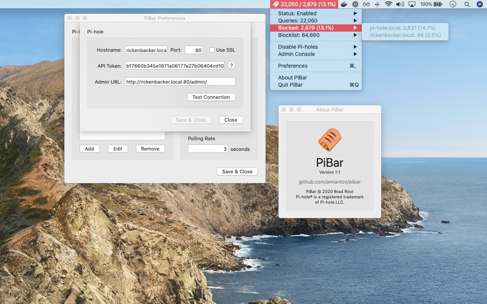Viewport: 487px width, 304px height.
Task: Click the glasses icon in menu bar
Action: [x=366, y=4]
